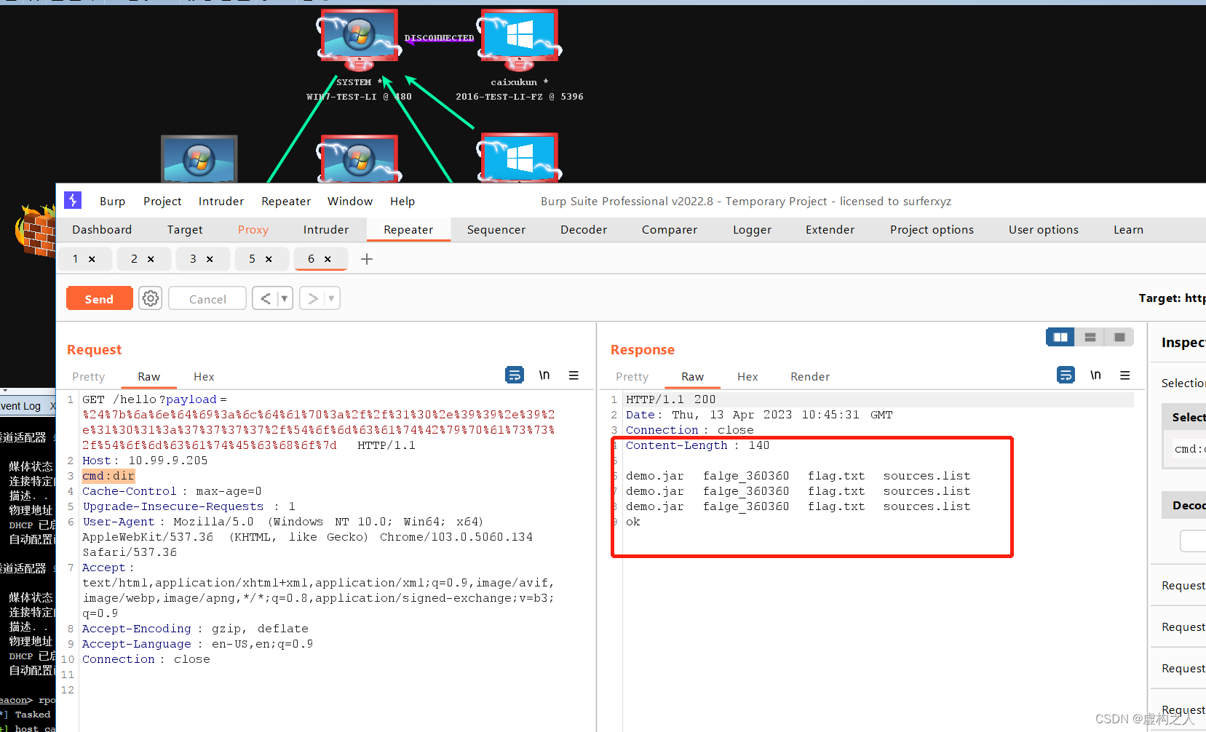Select middle red Windows 7 beacon icon
This screenshot has width=1206, height=732.
(x=359, y=159)
